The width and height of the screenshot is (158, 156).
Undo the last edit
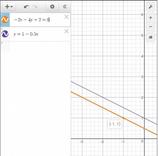[x=27, y=7]
